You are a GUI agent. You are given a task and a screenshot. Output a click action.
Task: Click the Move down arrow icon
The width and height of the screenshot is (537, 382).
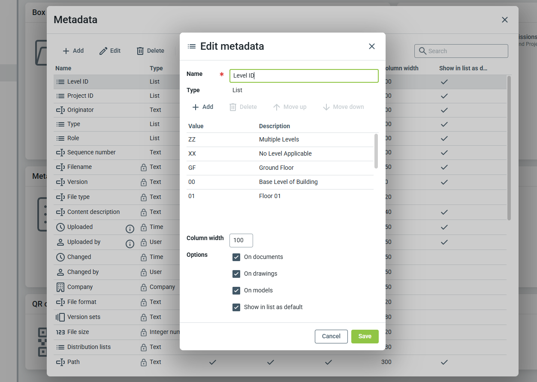326,107
